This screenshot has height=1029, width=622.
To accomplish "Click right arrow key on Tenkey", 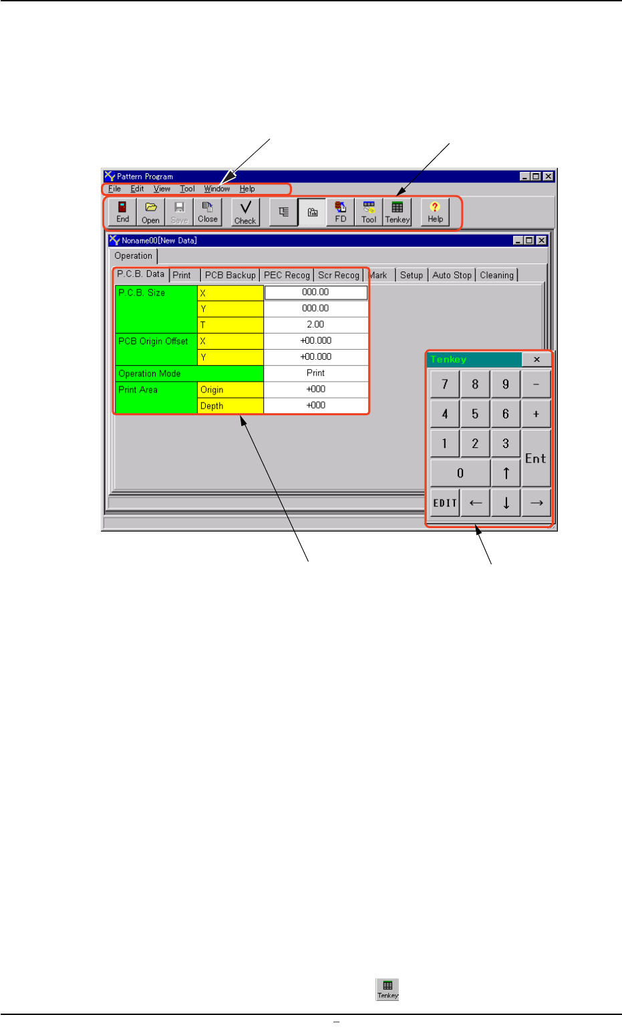I will [x=536, y=503].
